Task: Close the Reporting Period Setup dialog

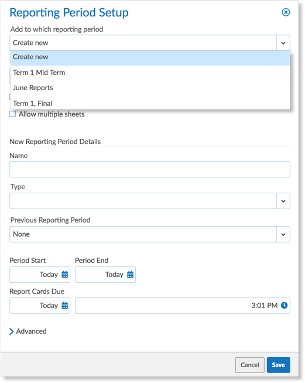Action: pyautogui.click(x=286, y=12)
